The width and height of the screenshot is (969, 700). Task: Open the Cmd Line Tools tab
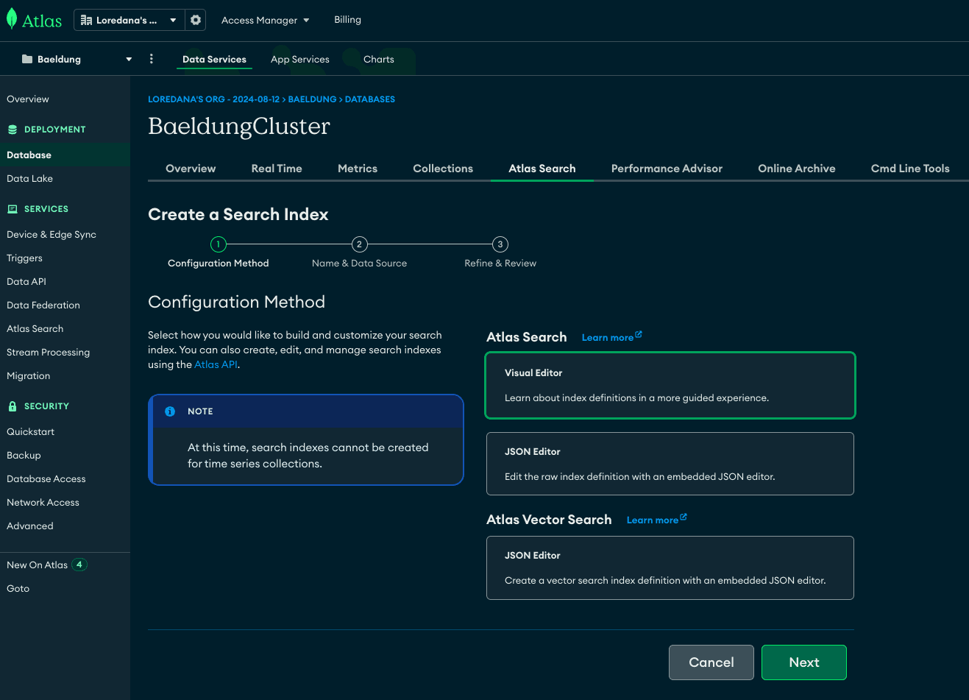910,169
